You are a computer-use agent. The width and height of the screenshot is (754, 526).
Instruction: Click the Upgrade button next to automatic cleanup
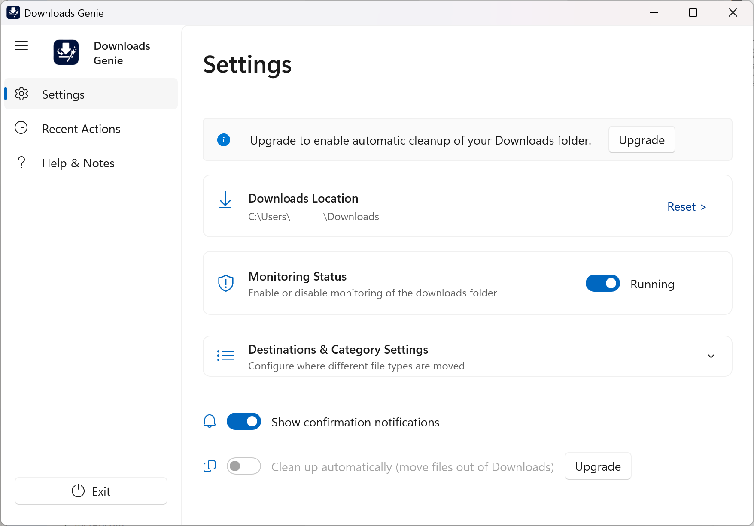[598, 466]
